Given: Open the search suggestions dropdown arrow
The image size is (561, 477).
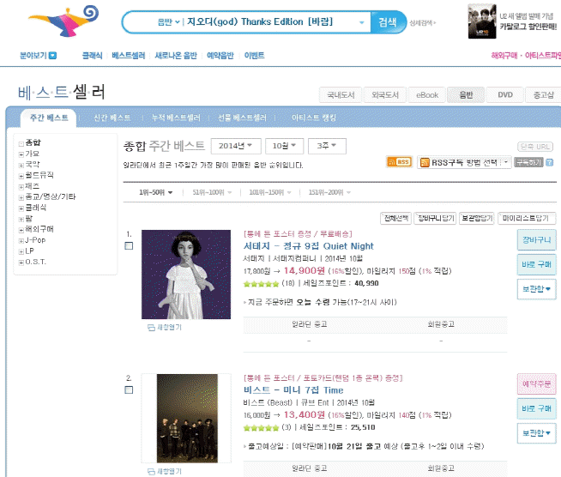Looking at the screenshot, I should [362, 22].
